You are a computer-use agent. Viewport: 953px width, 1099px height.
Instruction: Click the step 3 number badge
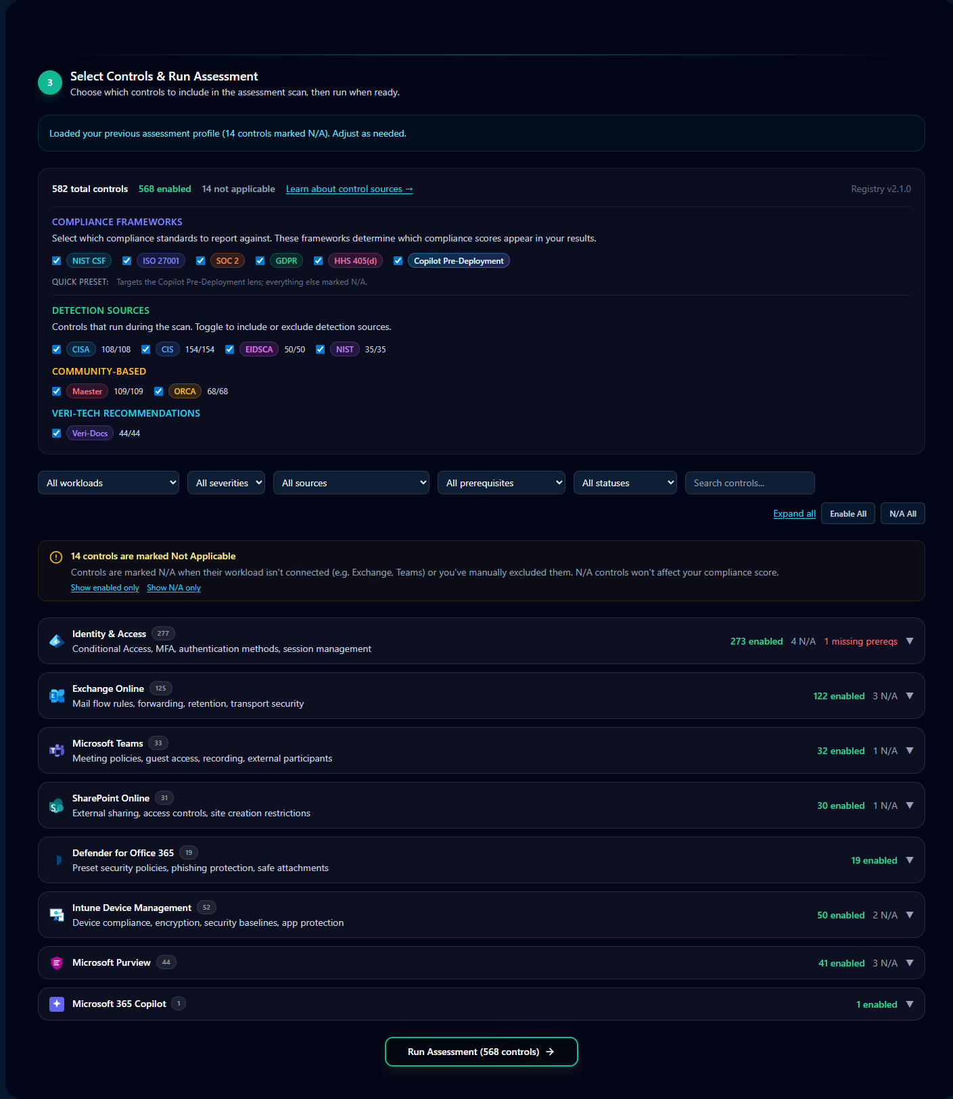(x=50, y=83)
